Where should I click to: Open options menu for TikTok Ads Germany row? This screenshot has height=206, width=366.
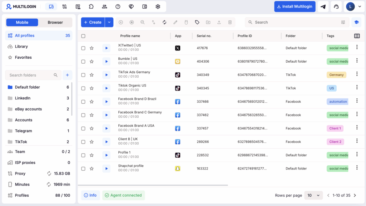pos(357,74)
